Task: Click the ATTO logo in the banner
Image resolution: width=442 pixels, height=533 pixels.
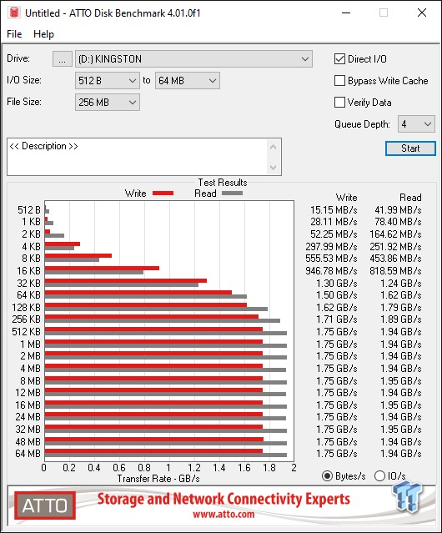Action: coord(45,505)
